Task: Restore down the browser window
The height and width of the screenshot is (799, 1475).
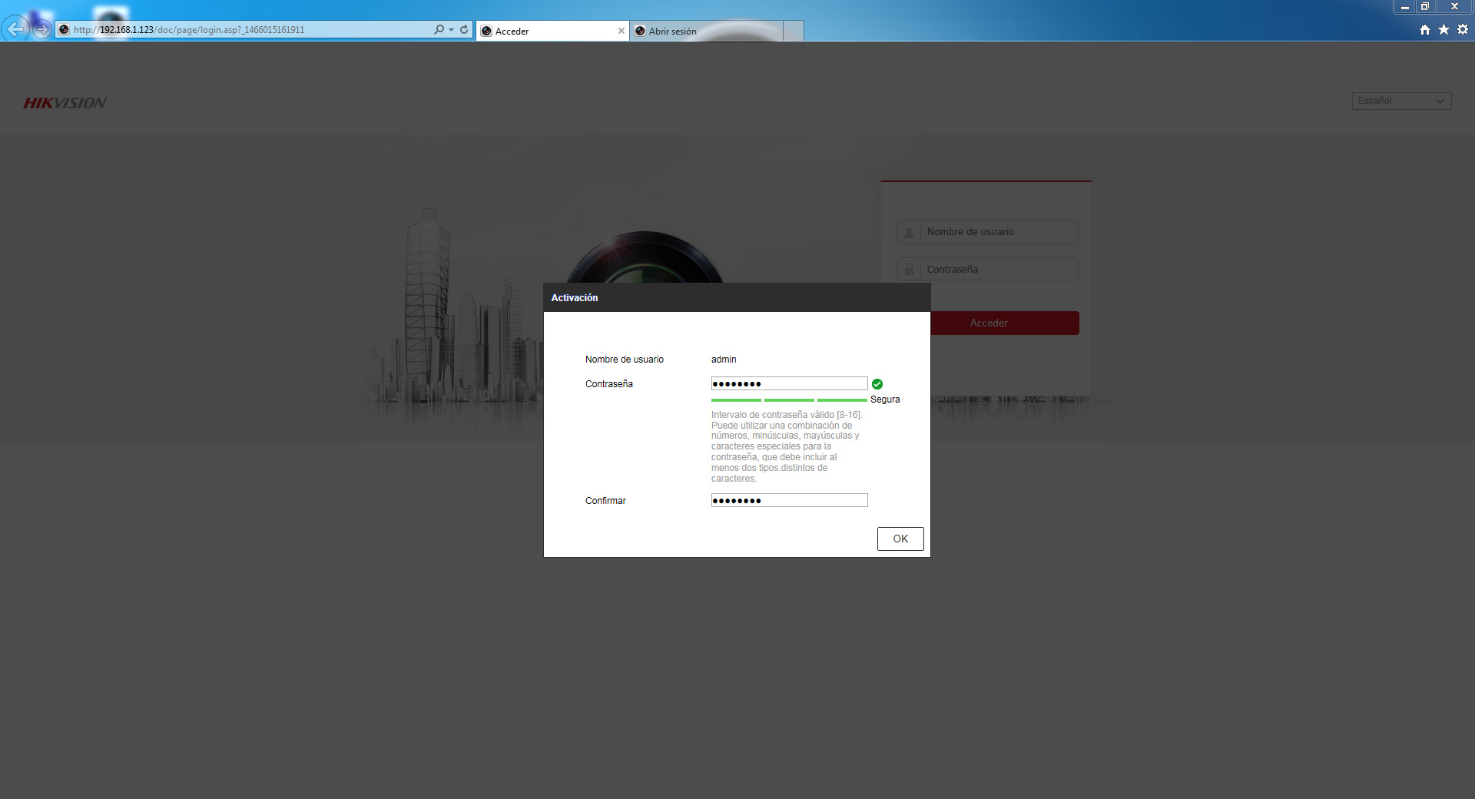Action: 1425,7
